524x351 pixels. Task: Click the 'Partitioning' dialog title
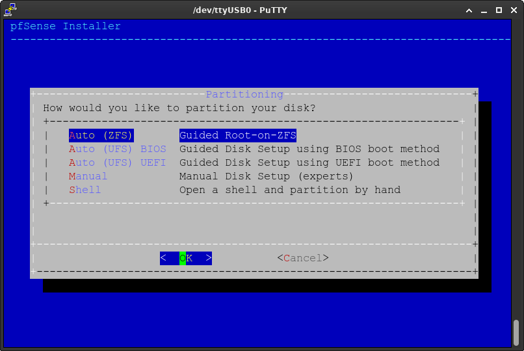click(244, 94)
